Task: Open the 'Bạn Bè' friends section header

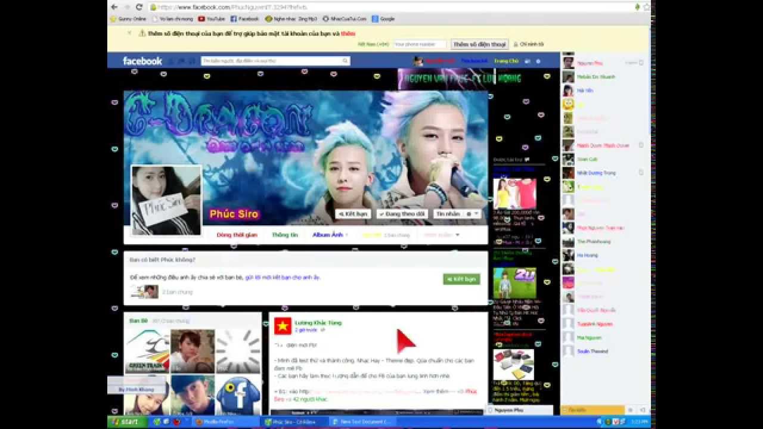Action: 138,321
